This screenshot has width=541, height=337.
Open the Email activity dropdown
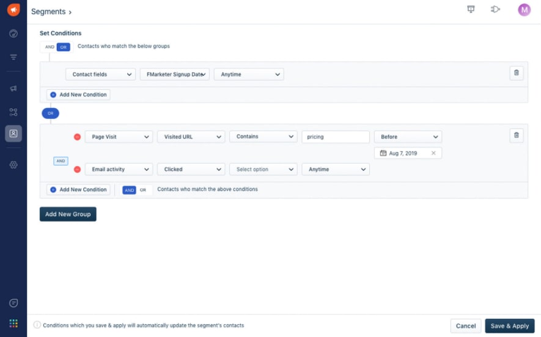tap(119, 169)
